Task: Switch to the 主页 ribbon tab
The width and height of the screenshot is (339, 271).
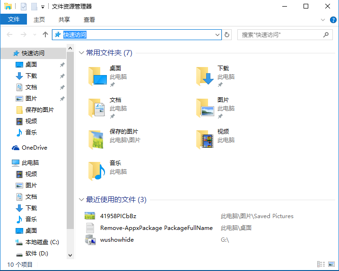Action: tap(39, 19)
